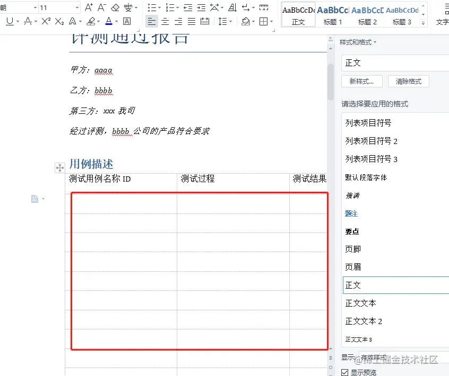
Task: Expand the styles gallery more arrow
Action: 423,23
